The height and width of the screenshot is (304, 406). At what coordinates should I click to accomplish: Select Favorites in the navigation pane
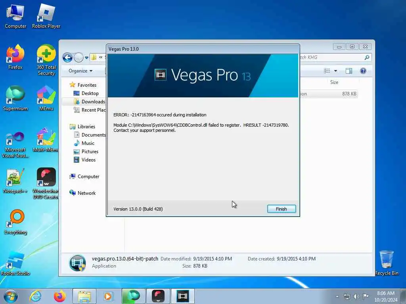83,85
